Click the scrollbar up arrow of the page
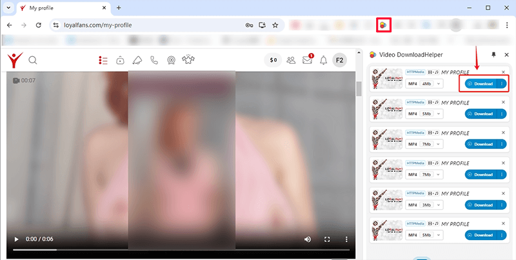Viewport: 516px width, 260px height. point(359,52)
